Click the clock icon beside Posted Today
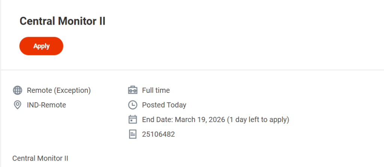 coord(132,105)
